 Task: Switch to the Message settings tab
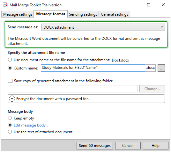[18, 14]
